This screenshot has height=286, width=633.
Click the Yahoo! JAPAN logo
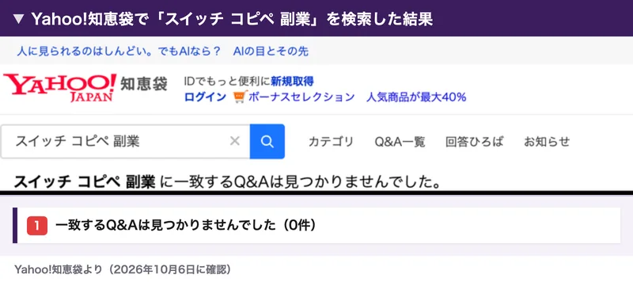tap(60, 87)
